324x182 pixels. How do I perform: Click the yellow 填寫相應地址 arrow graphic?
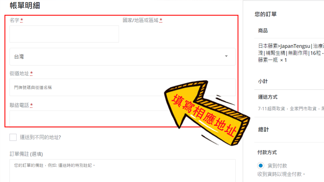[x=207, y=112]
